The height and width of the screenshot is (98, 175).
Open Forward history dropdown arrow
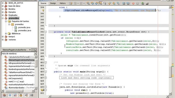click(84, 3)
